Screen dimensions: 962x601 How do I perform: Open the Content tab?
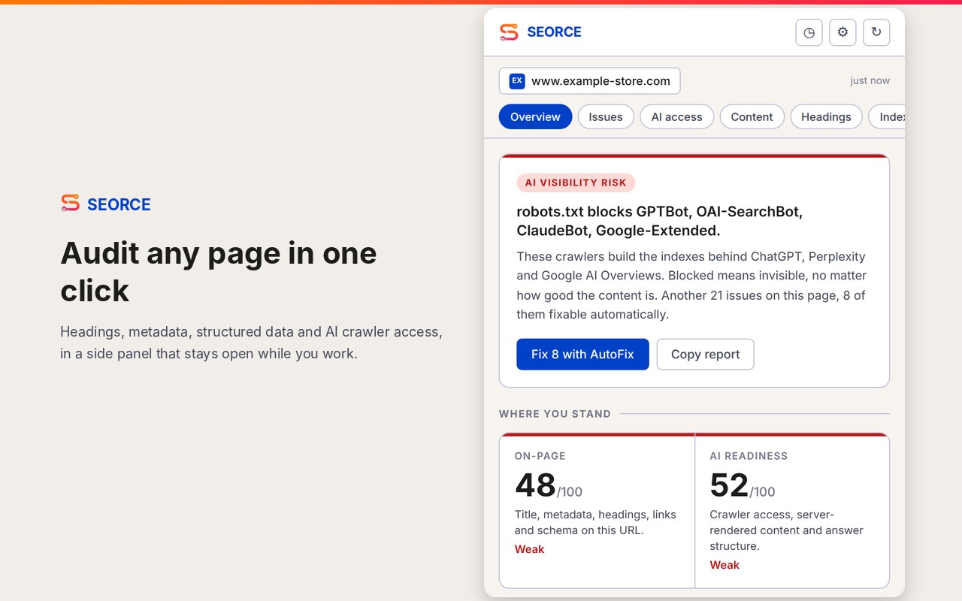752,116
